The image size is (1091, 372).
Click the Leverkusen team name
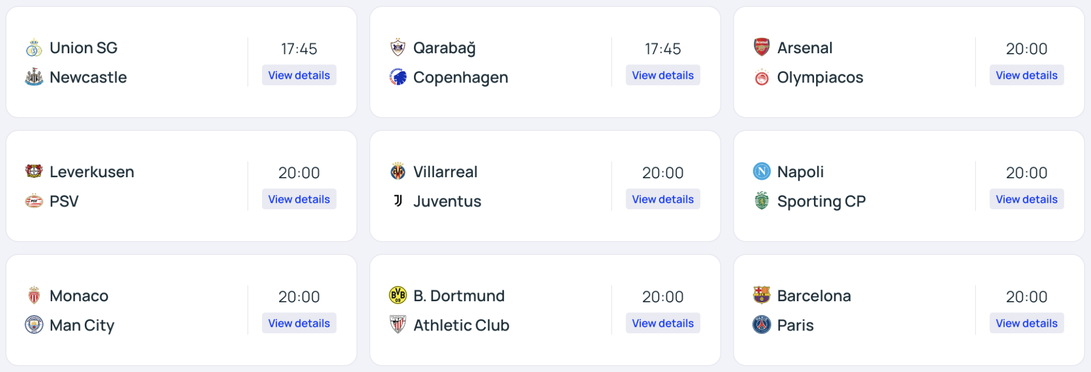[92, 172]
